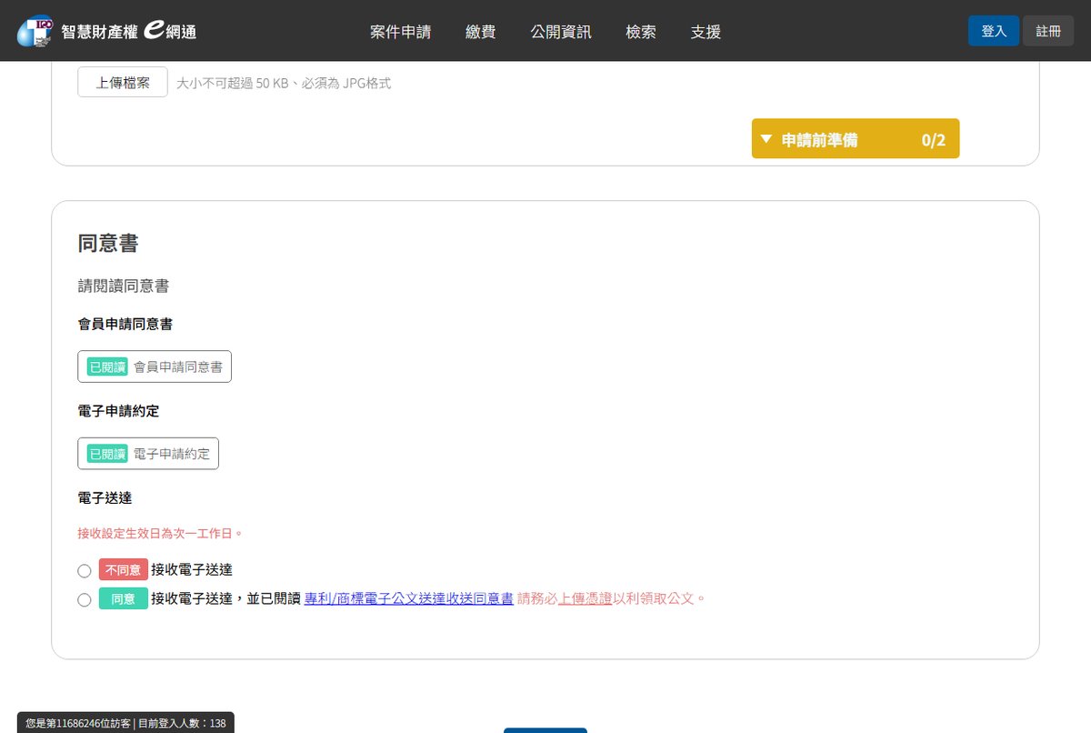Viewport: 1091px width, 733px height.
Task: Click the visitor count status text
Action: tap(125, 723)
